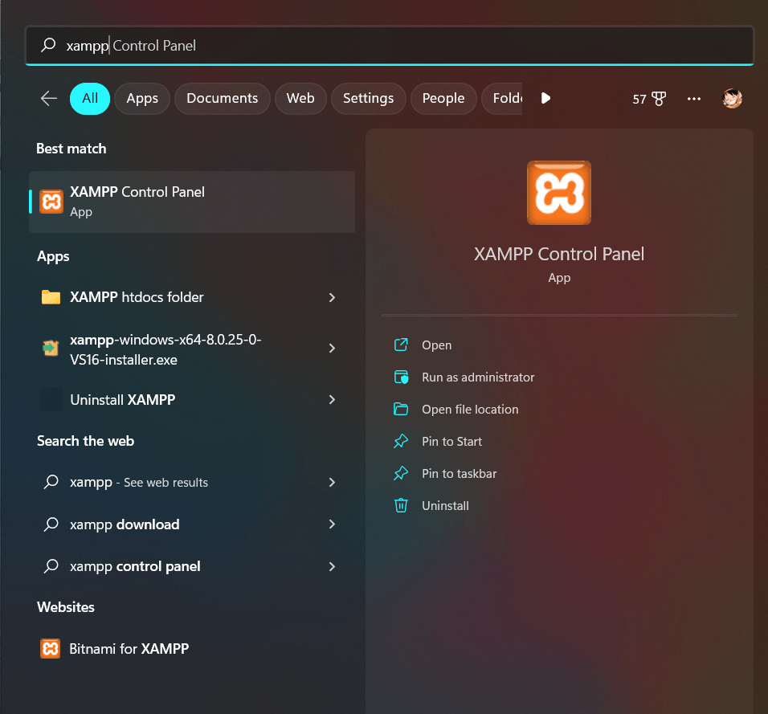Click Open in the preview pane
This screenshot has width=768, height=714.
[x=437, y=345]
